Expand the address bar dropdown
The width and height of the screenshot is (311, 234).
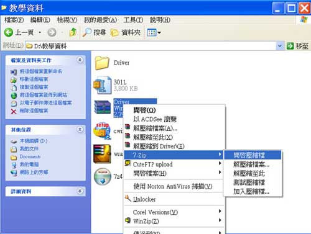point(280,46)
